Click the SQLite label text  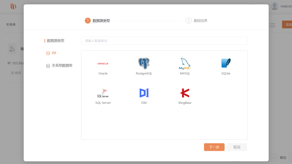point(226,73)
